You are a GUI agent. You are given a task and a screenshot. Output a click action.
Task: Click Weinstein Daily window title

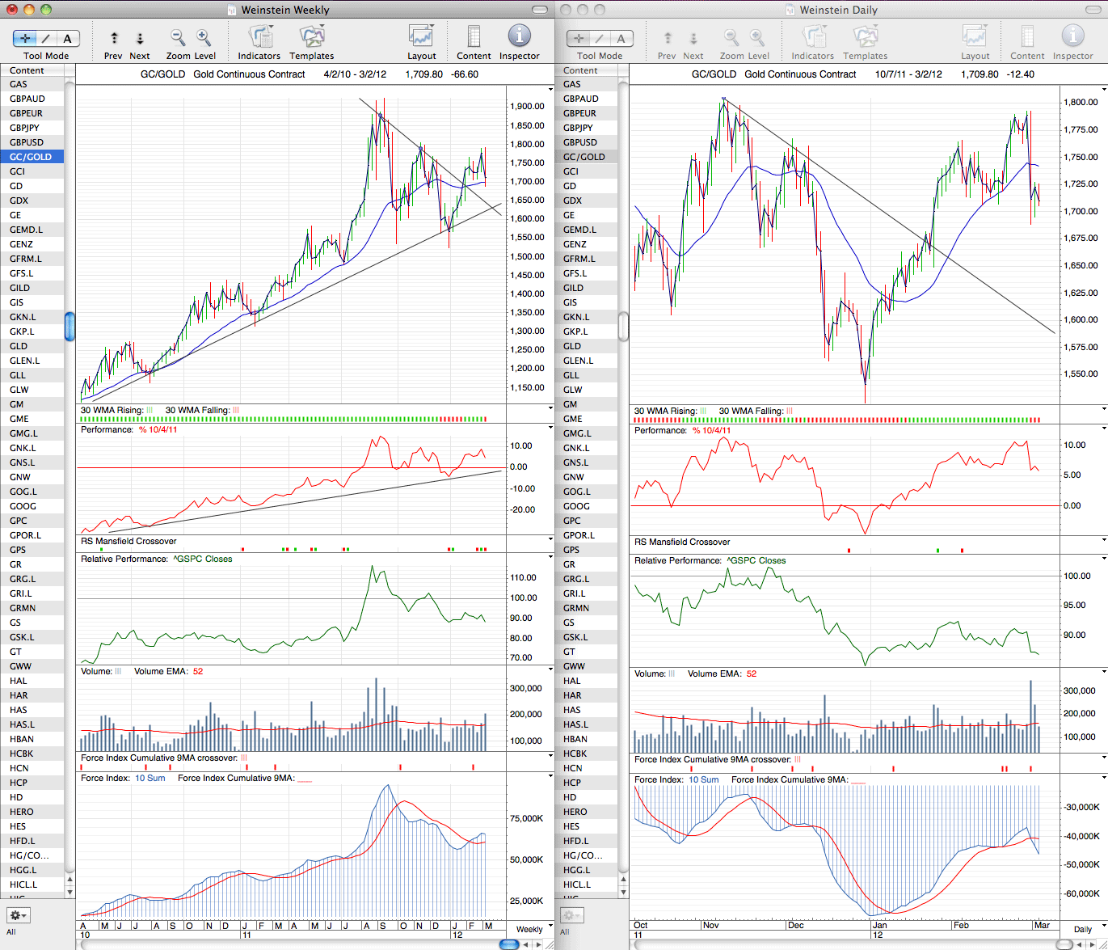tap(838, 10)
